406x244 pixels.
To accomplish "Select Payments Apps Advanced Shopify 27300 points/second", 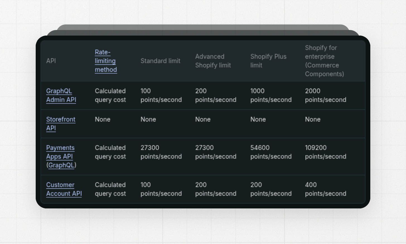I will [216, 152].
